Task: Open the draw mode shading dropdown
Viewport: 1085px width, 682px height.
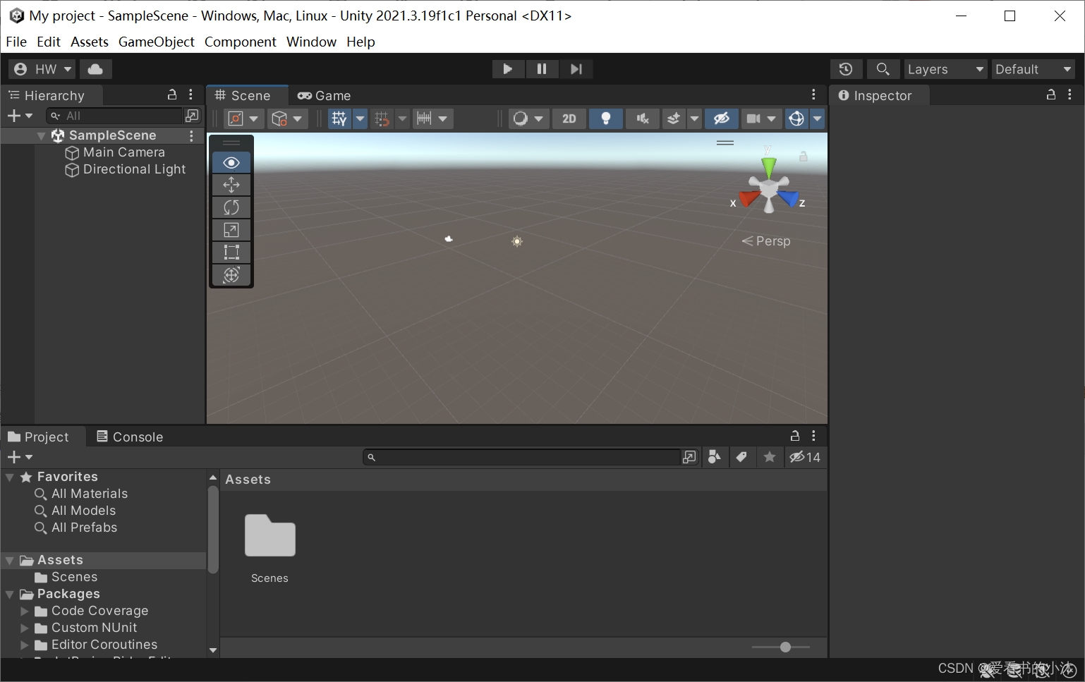Action: click(528, 118)
